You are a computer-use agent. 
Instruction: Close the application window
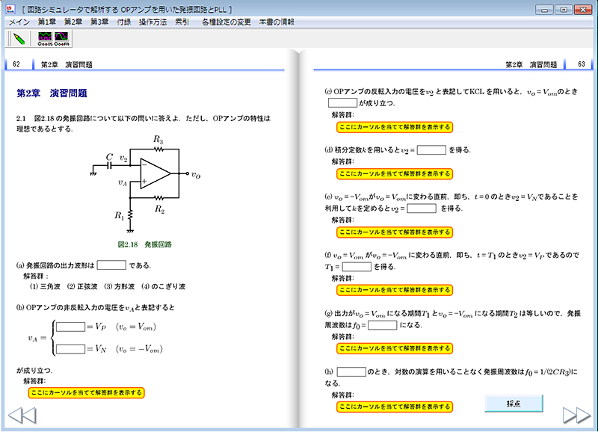[x=583, y=10]
